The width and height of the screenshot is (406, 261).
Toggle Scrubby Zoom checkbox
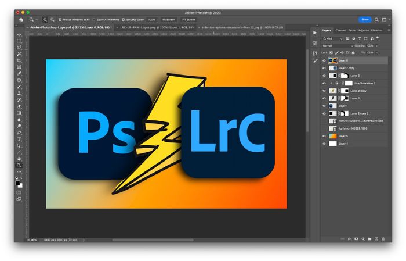coord(123,20)
